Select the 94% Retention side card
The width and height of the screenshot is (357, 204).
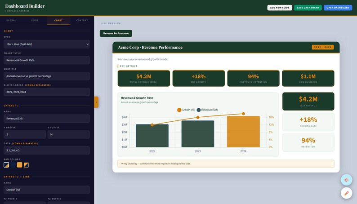[x=308, y=142]
